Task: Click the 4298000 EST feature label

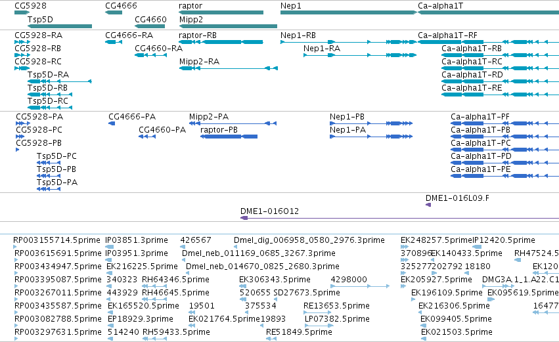Action: tap(349, 279)
